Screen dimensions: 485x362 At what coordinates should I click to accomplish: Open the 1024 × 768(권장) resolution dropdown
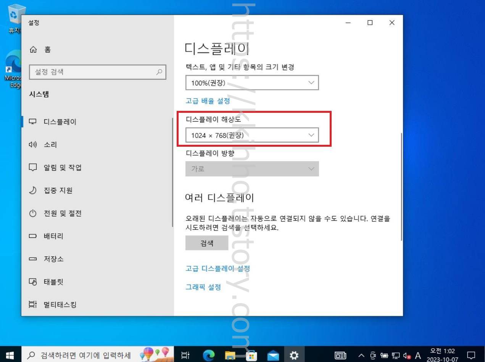252,135
